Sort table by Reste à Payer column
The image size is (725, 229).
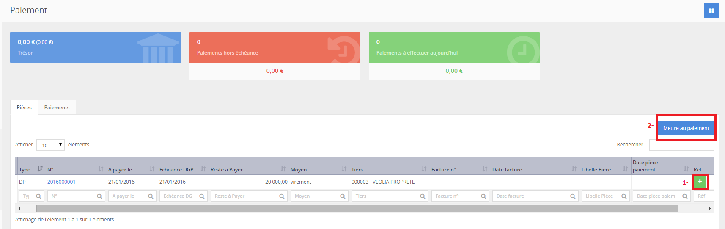283,169
